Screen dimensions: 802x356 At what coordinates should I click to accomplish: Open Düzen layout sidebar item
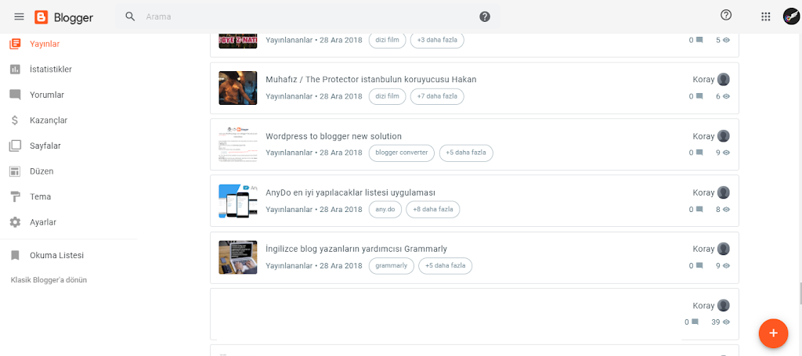point(42,171)
